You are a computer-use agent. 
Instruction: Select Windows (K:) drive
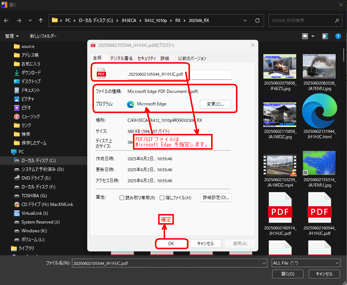pyautogui.click(x=31, y=231)
